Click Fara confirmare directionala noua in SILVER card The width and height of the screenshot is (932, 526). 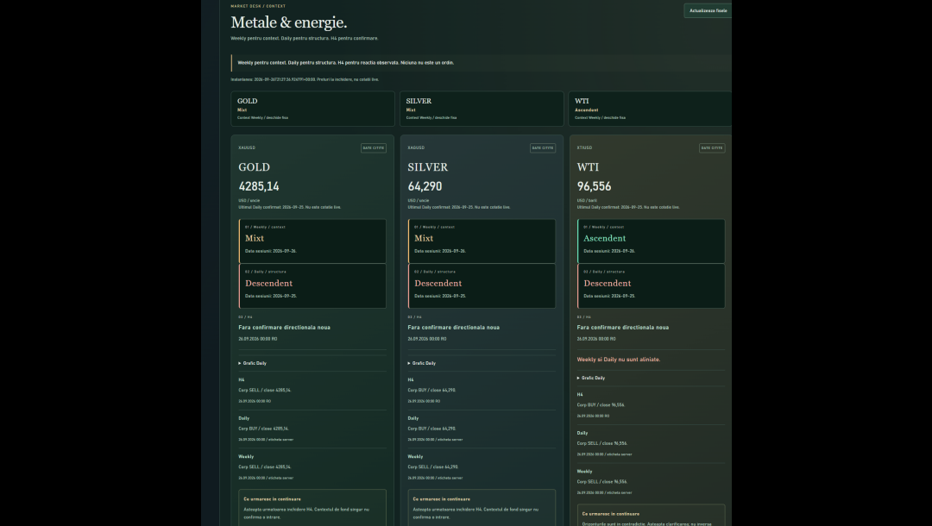pos(454,327)
